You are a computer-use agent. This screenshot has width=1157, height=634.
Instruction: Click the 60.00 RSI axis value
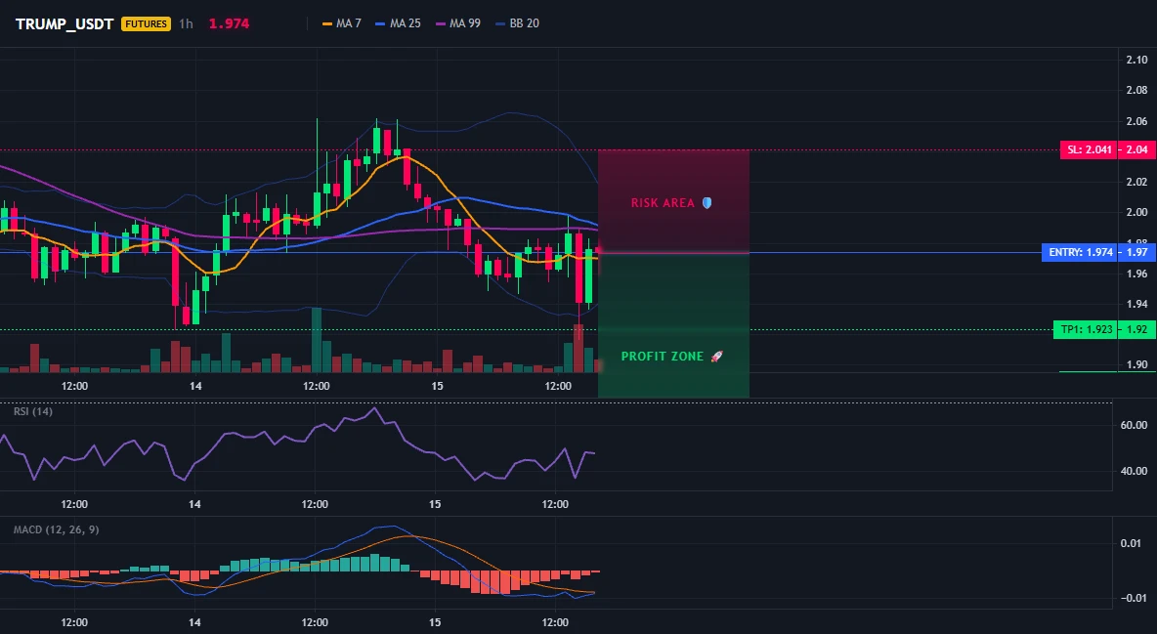pos(1134,425)
